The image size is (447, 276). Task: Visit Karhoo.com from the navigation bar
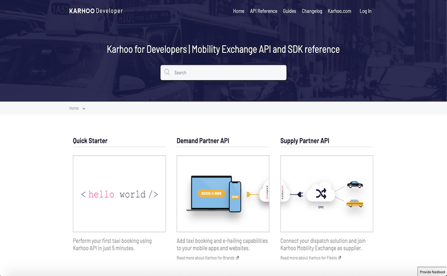(x=339, y=11)
